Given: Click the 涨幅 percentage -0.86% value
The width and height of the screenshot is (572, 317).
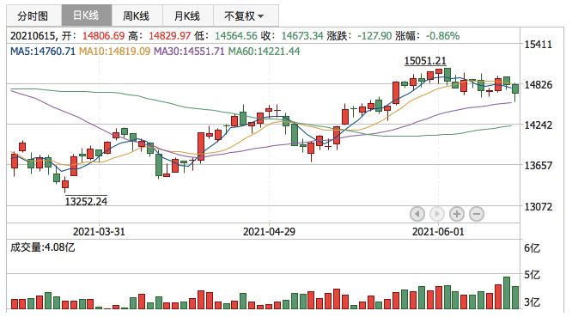Looking at the screenshot, I should pos(443,36).
